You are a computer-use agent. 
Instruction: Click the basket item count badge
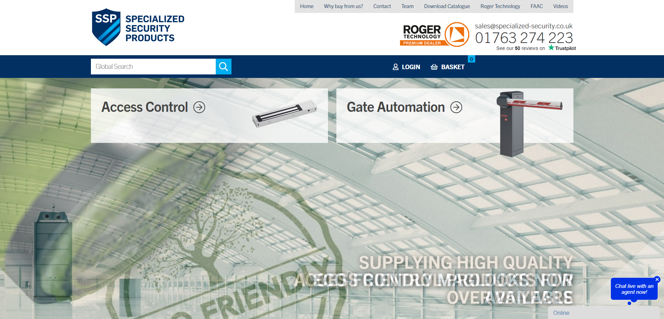click(x=472, y=59)
